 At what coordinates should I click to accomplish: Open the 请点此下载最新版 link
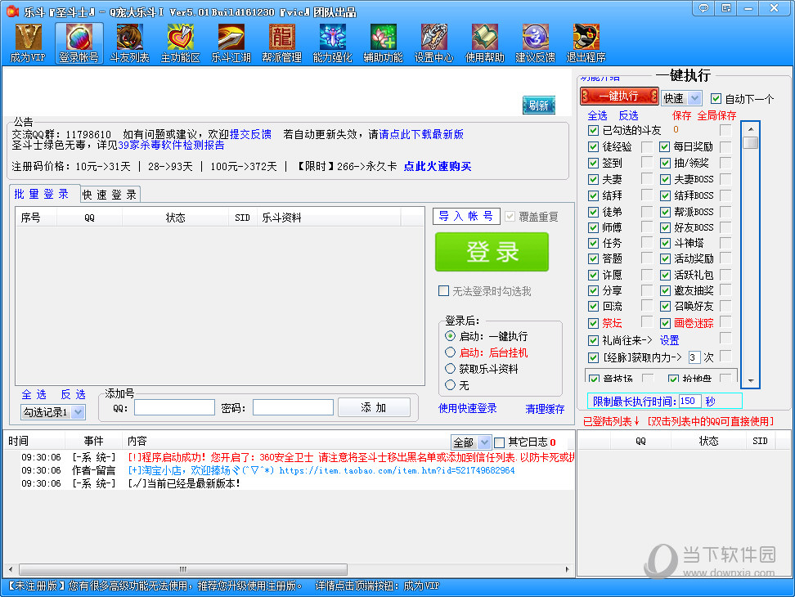(x=421, y=134)
